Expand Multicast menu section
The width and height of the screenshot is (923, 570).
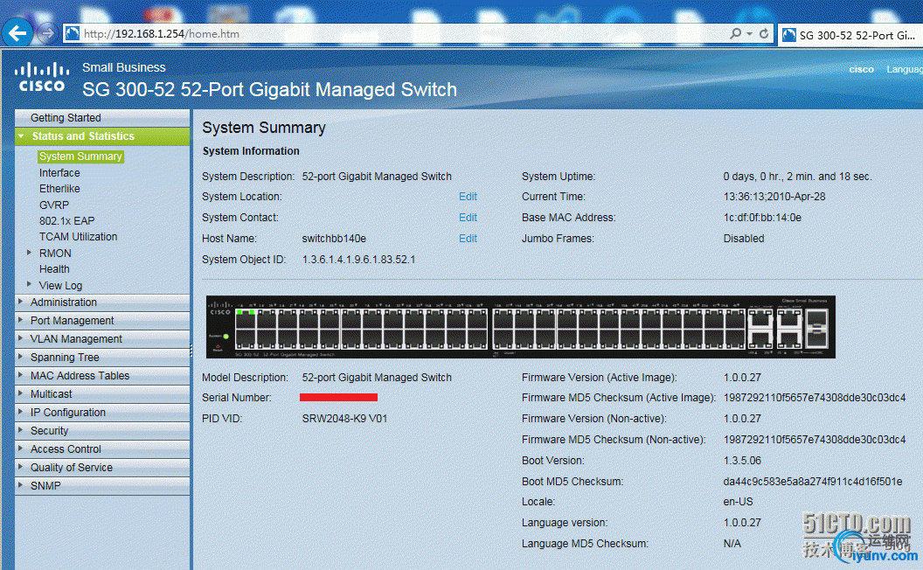pyautogui.click(x=102, y=394)
